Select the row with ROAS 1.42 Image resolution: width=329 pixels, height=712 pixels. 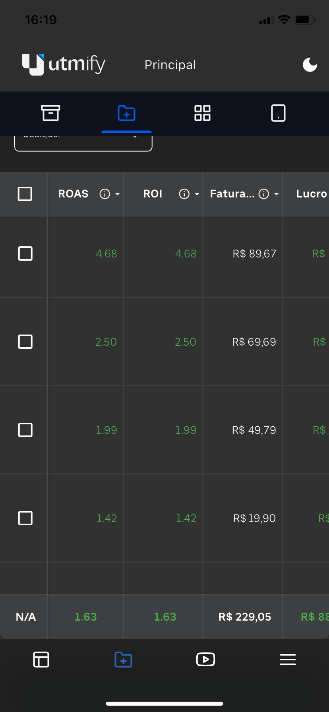coord(25,518)
